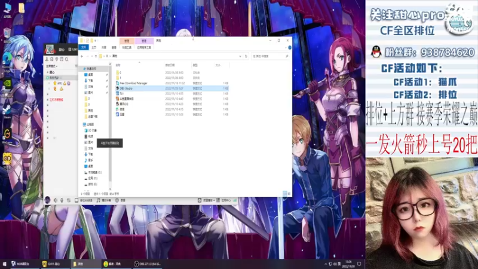Viewport: 478px width, 269px height.
Task: Select Quick access in navigation pane
Action: 90,69
